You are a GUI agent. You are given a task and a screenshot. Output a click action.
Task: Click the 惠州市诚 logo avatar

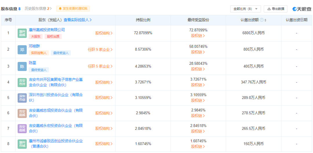point(22,144)
